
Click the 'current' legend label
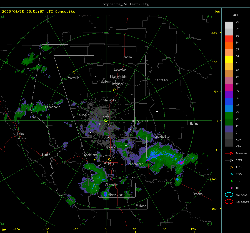pyautogui.click(x=241, y=195)
